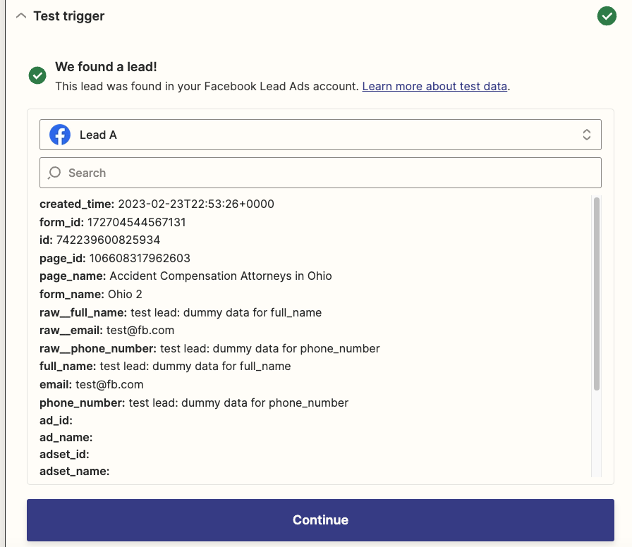The width and height of the screenshot is (632, 547).
Task: Select the form_id 172704544567131 row
Action: [x=113, y=222]
